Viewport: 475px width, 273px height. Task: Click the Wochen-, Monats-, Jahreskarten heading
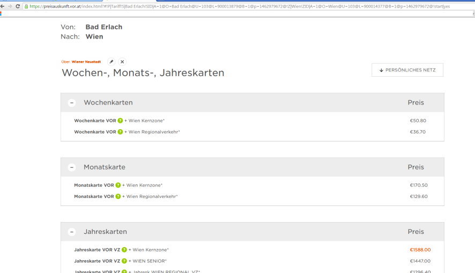pyautogui.click(x=143, y=73)
